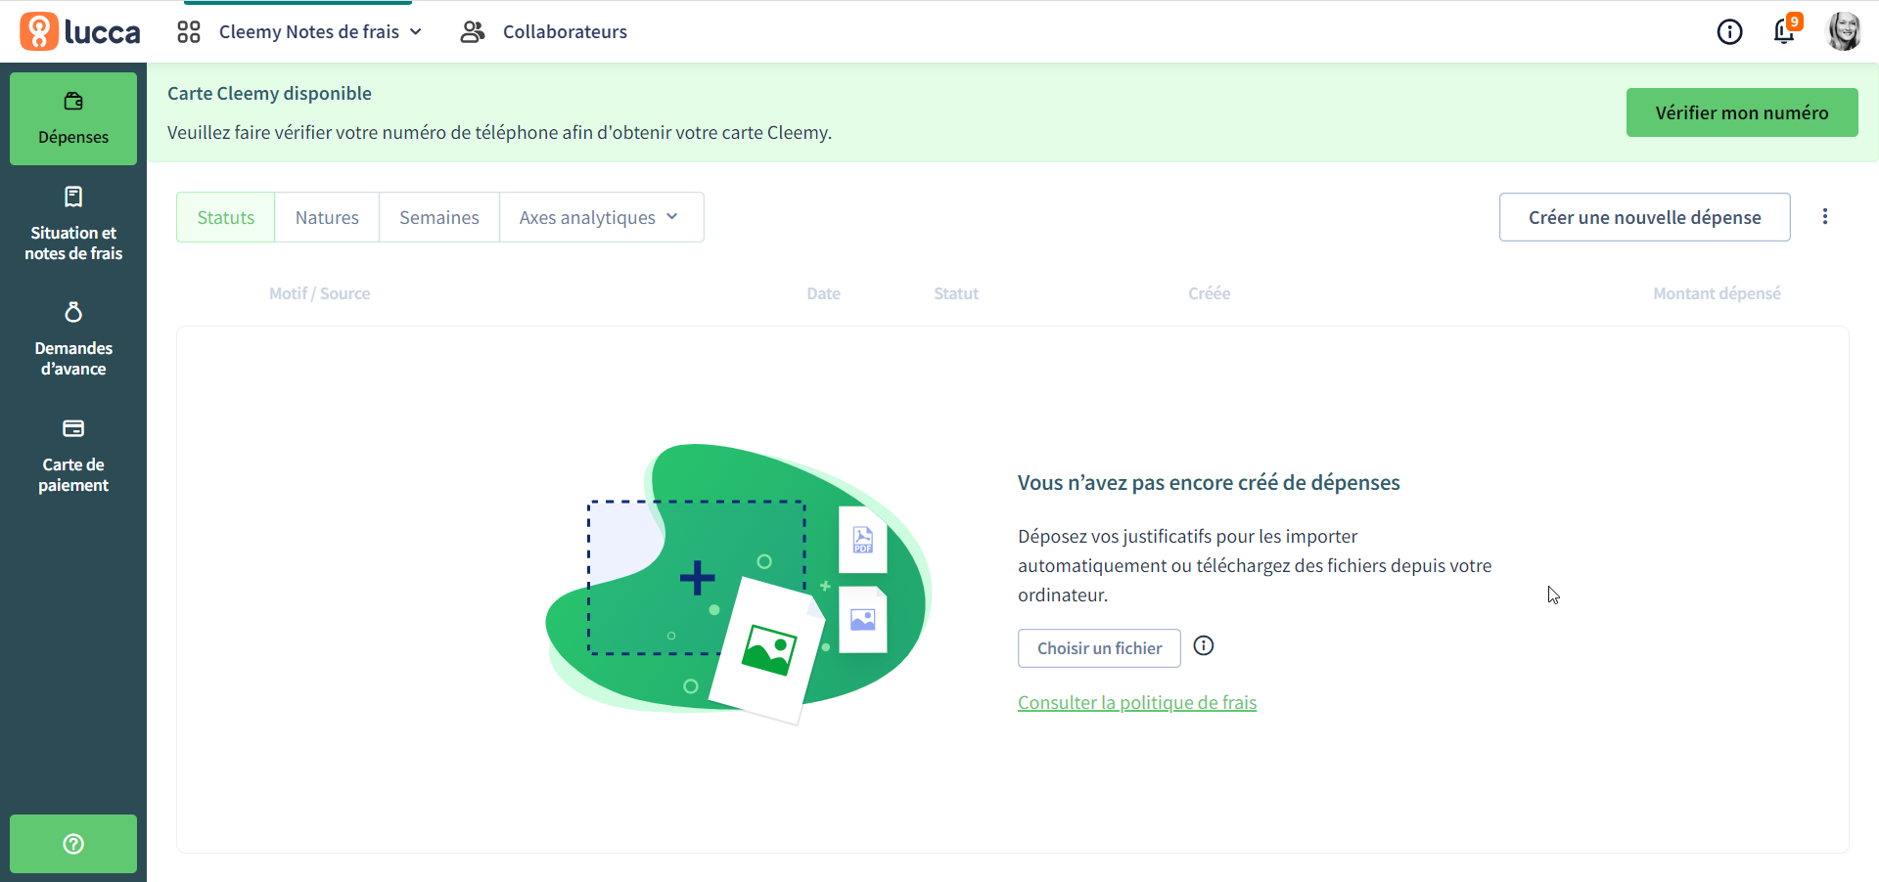Click the Statut column header

point(956,293)
